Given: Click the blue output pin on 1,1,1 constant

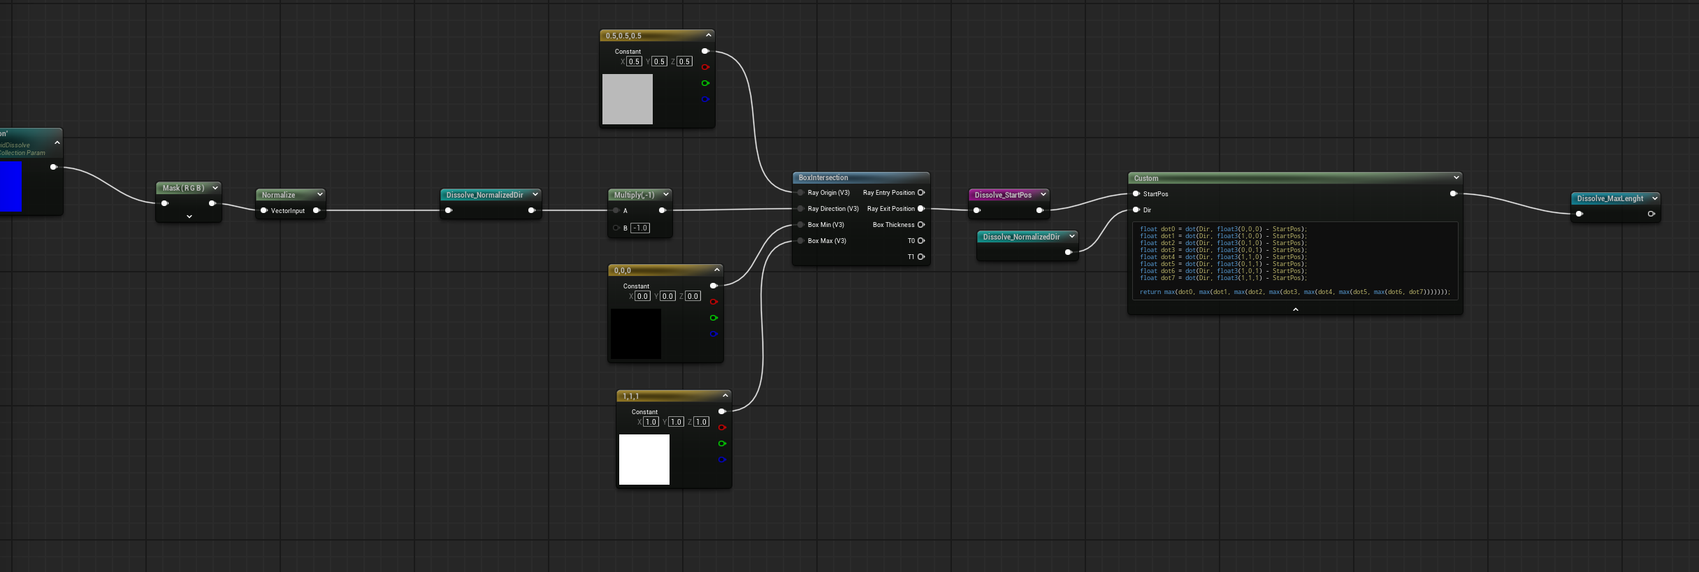Looking at the screenshot, I should [x=722, y=460].
